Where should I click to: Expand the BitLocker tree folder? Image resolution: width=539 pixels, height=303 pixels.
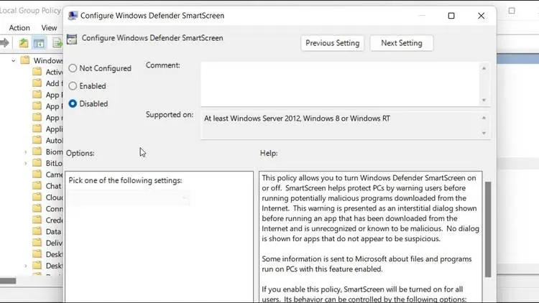click(26, 164)
